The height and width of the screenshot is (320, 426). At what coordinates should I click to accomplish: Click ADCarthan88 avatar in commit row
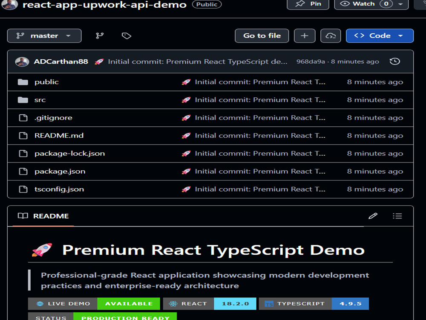pyautogui.click(x=22, y=62)
